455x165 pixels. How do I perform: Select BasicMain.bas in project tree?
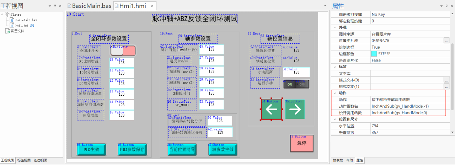[26, 20]
